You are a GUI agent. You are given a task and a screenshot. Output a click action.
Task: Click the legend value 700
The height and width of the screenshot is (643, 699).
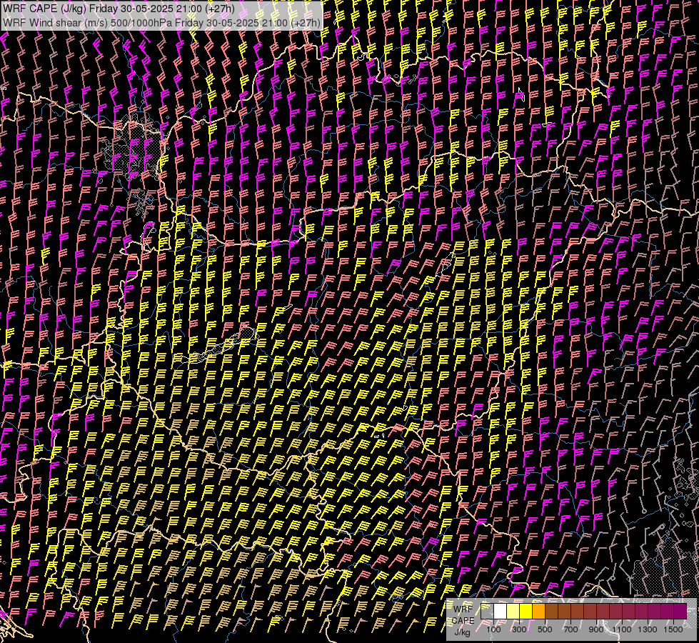(x=570, y=629)
